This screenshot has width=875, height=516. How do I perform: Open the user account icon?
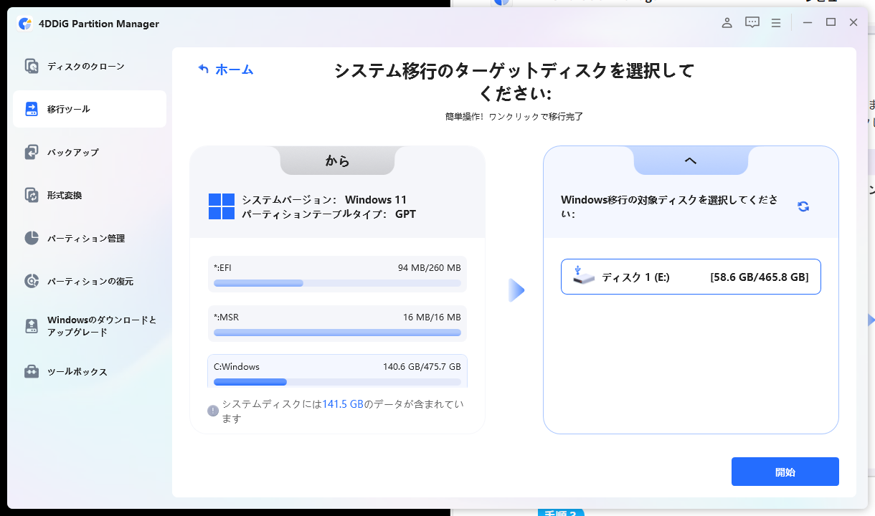coord(727,23)
